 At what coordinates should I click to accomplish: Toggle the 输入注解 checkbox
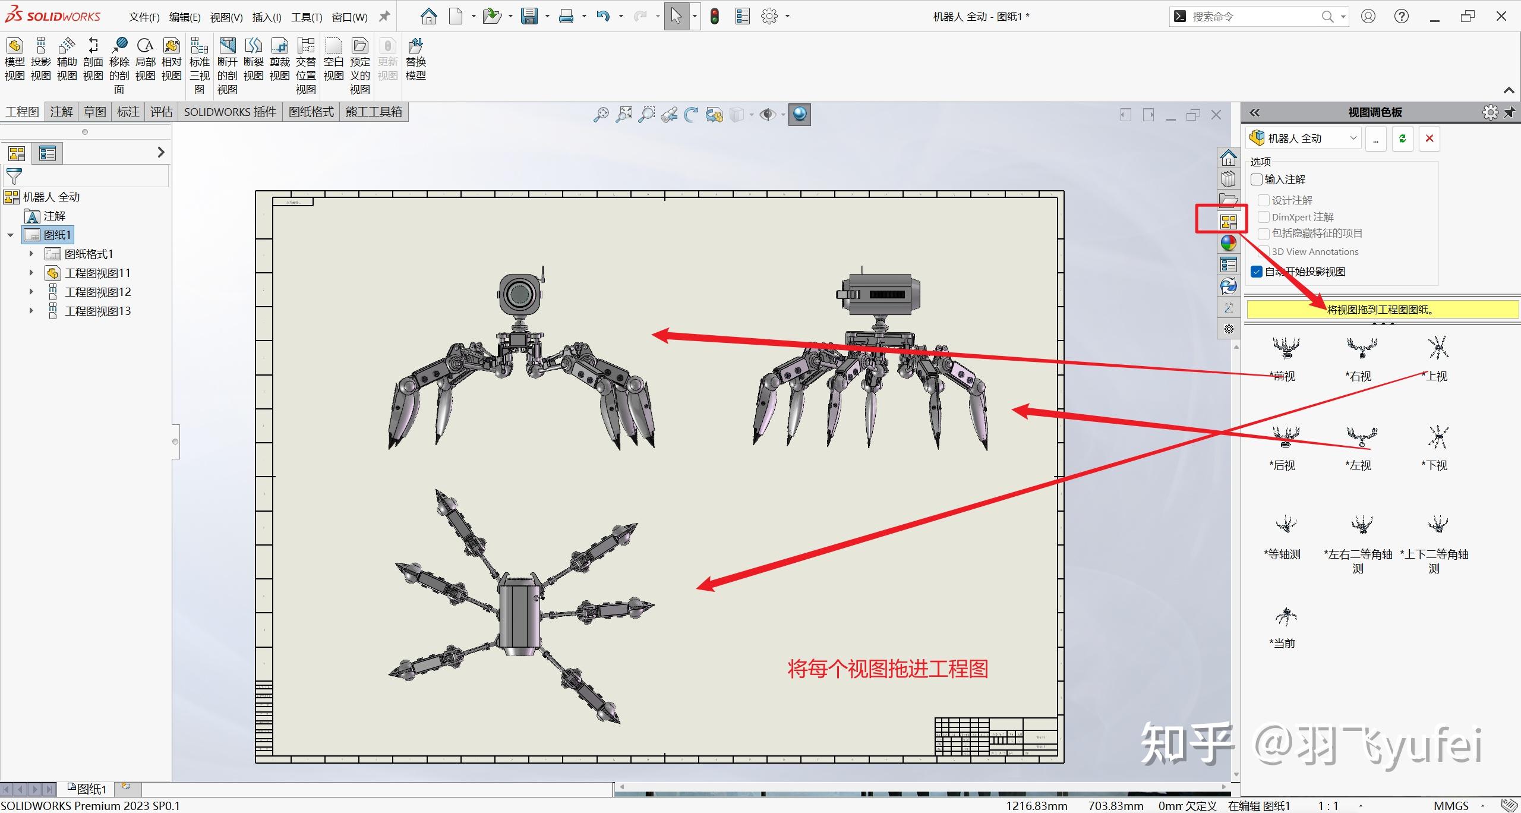pos(1257,179)
